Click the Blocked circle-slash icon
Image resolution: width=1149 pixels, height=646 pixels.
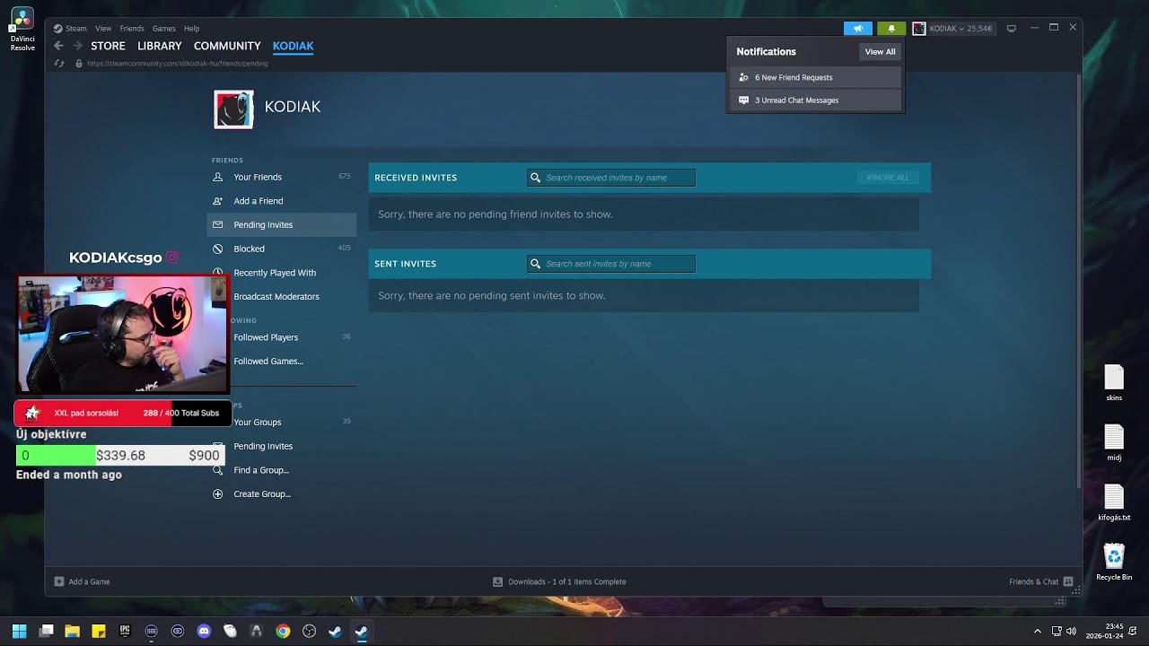[x=217, y=249]
